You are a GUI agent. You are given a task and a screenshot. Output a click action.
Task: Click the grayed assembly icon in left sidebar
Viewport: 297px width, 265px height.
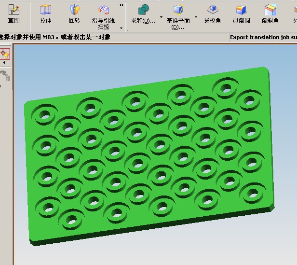(5, 75)
